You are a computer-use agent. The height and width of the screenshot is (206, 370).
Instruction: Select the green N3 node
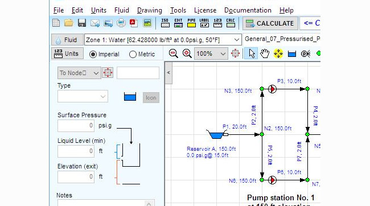pos(262,89)
